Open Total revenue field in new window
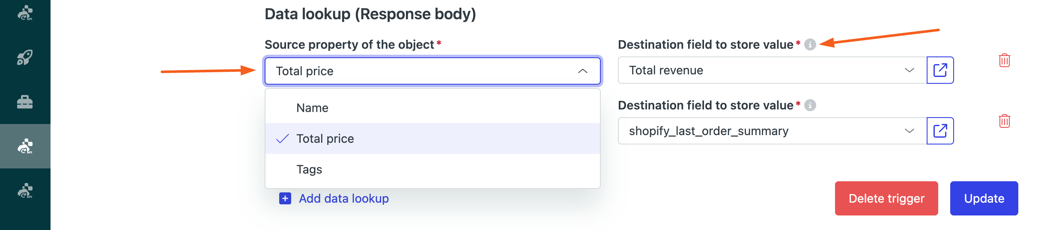This screenshot has width=1038, height=230. [940, 70]
